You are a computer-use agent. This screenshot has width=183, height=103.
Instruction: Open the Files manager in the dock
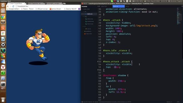point(3,11)
